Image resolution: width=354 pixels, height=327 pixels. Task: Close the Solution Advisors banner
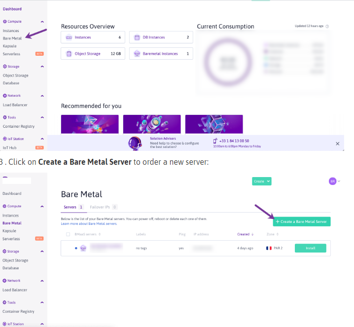[338, 144]
